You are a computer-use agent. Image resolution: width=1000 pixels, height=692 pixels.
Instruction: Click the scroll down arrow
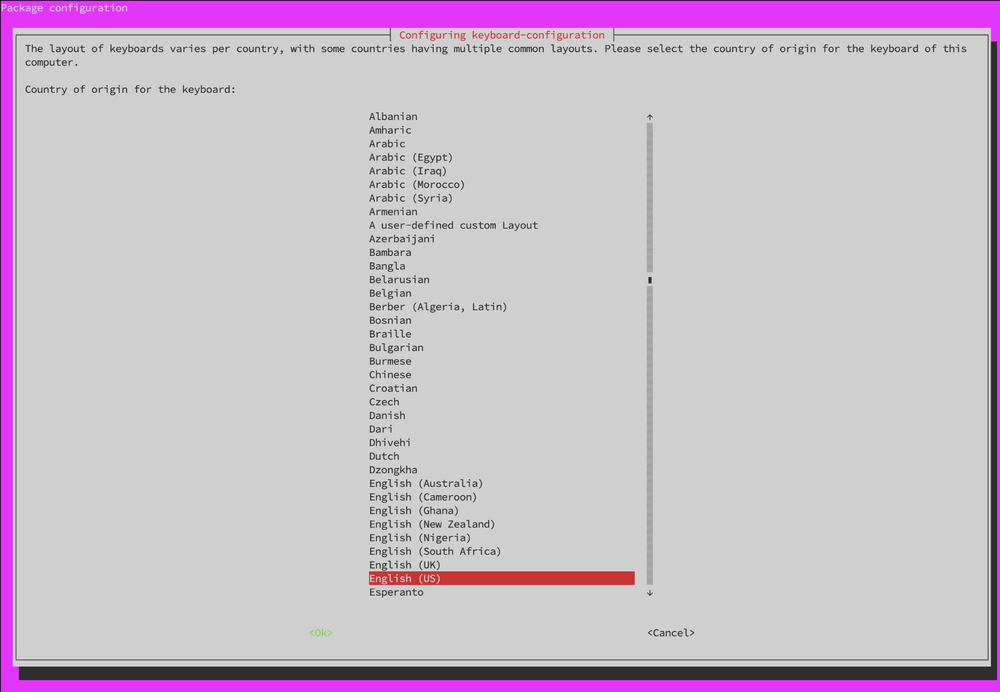click(x=649, y=593)
